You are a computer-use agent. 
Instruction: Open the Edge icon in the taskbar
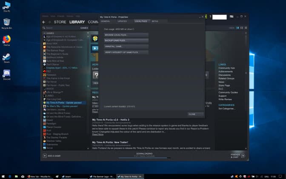pos(10,176)
